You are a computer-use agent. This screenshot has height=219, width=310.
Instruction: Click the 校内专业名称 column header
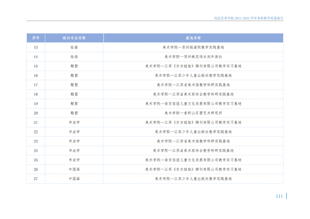coord(74,38)
